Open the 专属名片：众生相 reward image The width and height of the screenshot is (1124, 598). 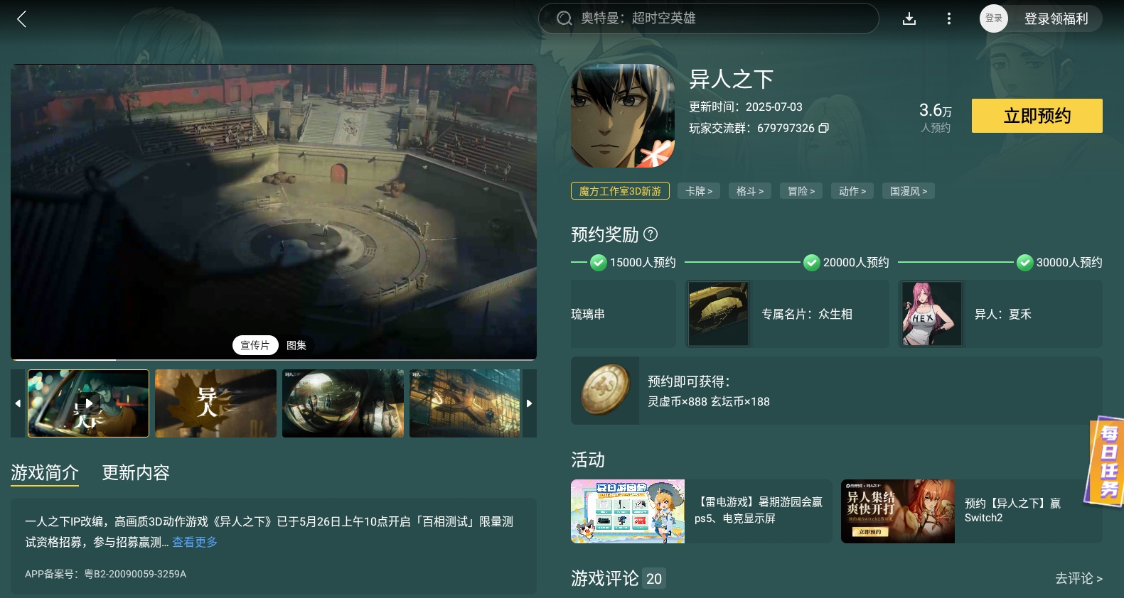click(x=718, y=314)
